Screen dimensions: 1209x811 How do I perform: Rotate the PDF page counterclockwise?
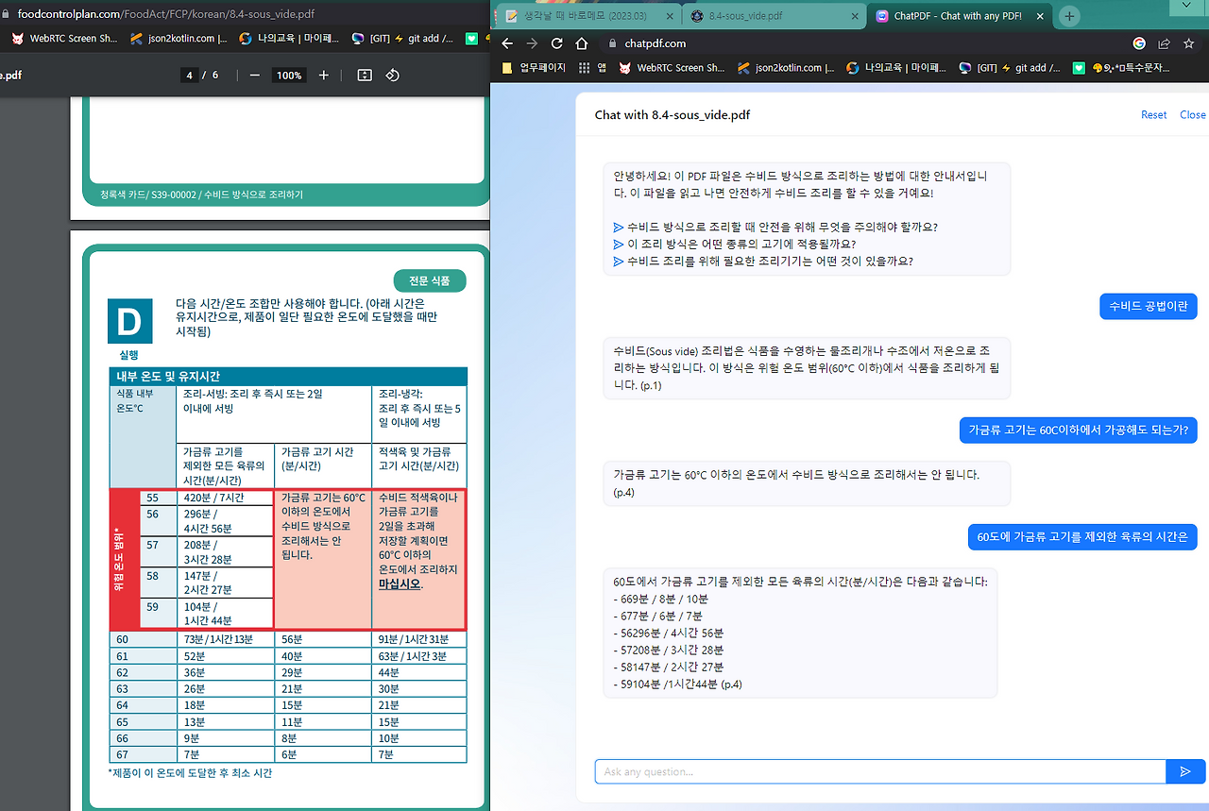[x=394, y=76]
